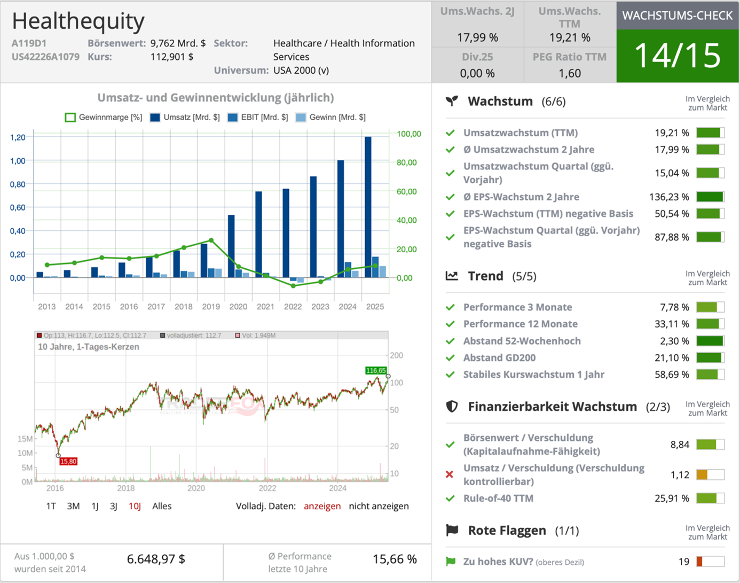740x583 pixels.
Task: Click nicht anzeigen for Volladj. Daten
Action: (x=379, y=506)
